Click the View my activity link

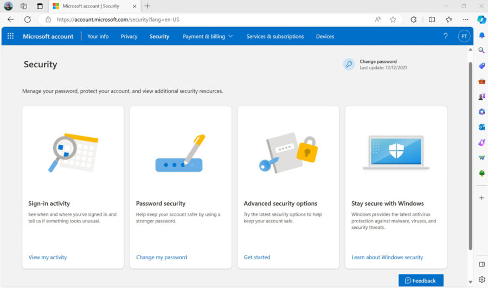coord(48,257)
